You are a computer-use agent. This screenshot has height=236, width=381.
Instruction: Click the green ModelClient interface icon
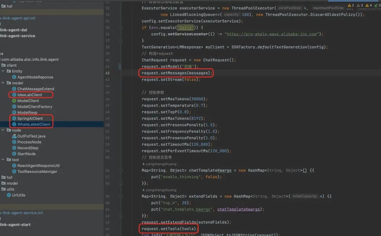(x=14, y=101)
